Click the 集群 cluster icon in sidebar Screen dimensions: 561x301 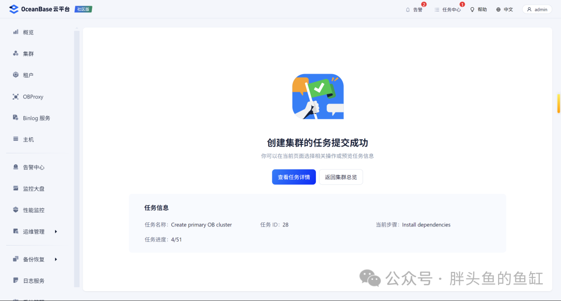click(16, 53)
